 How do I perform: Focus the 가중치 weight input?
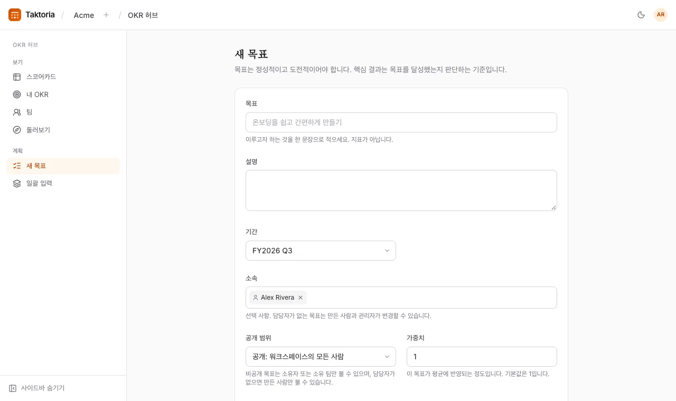(482, 357)
